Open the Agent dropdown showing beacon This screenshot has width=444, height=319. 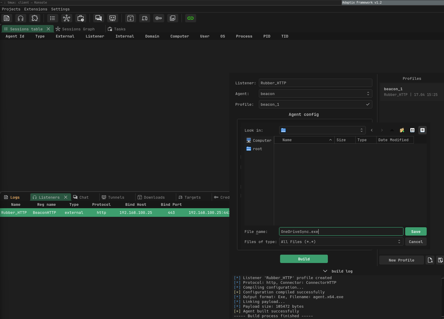tap(315, 94)
